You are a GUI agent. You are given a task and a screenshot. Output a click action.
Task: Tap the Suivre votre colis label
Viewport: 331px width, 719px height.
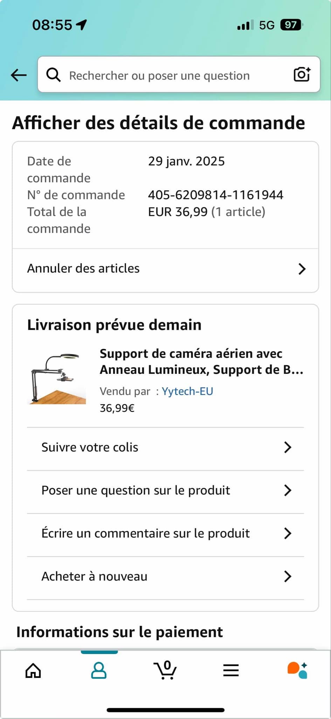click(90, 447)
